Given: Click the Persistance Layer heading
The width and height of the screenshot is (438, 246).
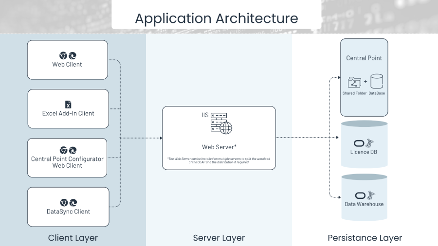Looking at the screenshot, I should [365, 238].
